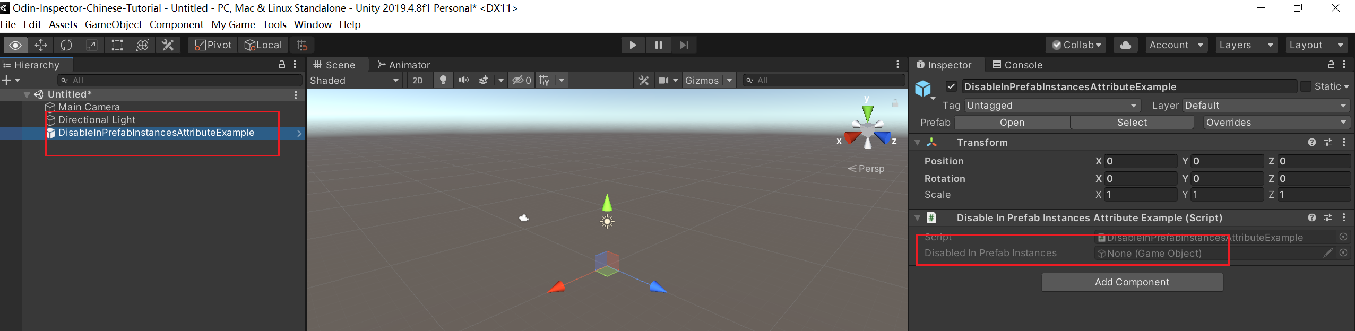The image size is (1355, 331).
Task: Open scene component tools wrench icon
Action: [x=644, y=80]
